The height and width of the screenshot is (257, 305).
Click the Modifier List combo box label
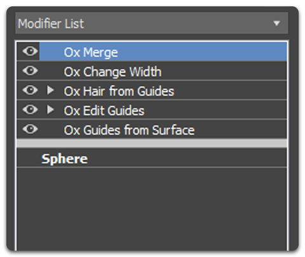point(51,23)
